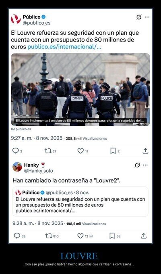Open the publico.es/internacional link
Image resolution: width=161 pixels, height=274 pixels.
point(64,47)
